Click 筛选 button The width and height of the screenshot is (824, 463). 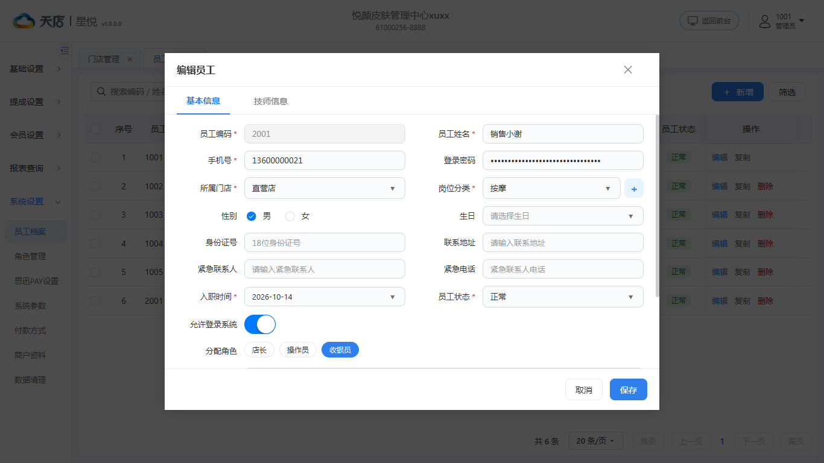pos(787,92)
